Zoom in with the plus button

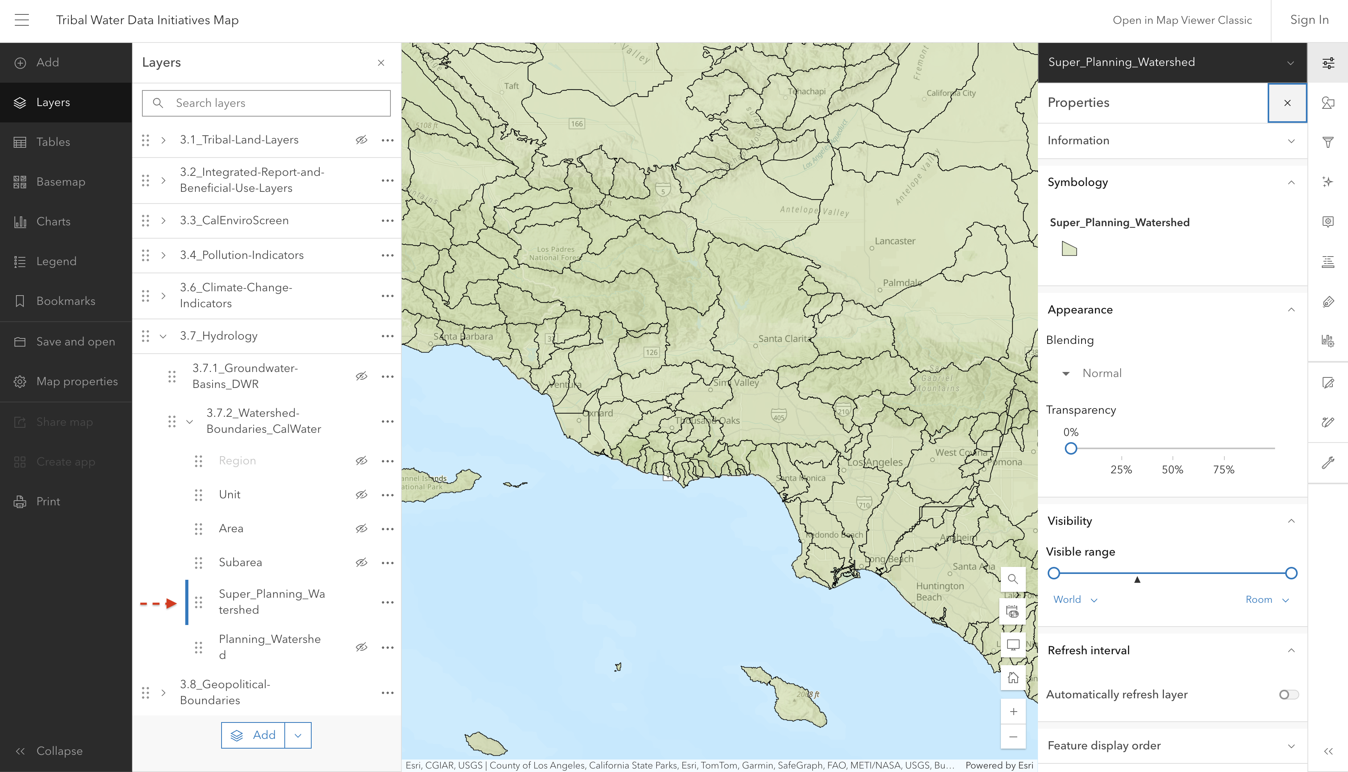click(1013, 712)
